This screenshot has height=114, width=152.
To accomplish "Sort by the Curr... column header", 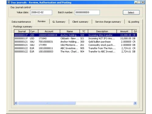I will click(34, 31).
